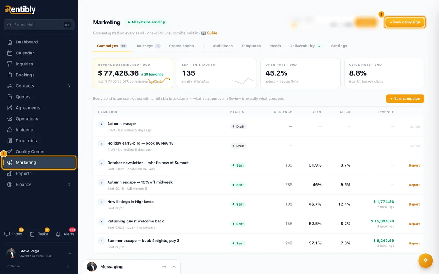Expand the Finance submenu chevron
The height and width of the screenshot is (274, 439).
pyautogui.click(x=69, y=184)
